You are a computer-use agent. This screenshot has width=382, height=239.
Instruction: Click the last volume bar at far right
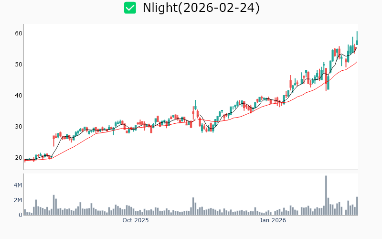357,206
